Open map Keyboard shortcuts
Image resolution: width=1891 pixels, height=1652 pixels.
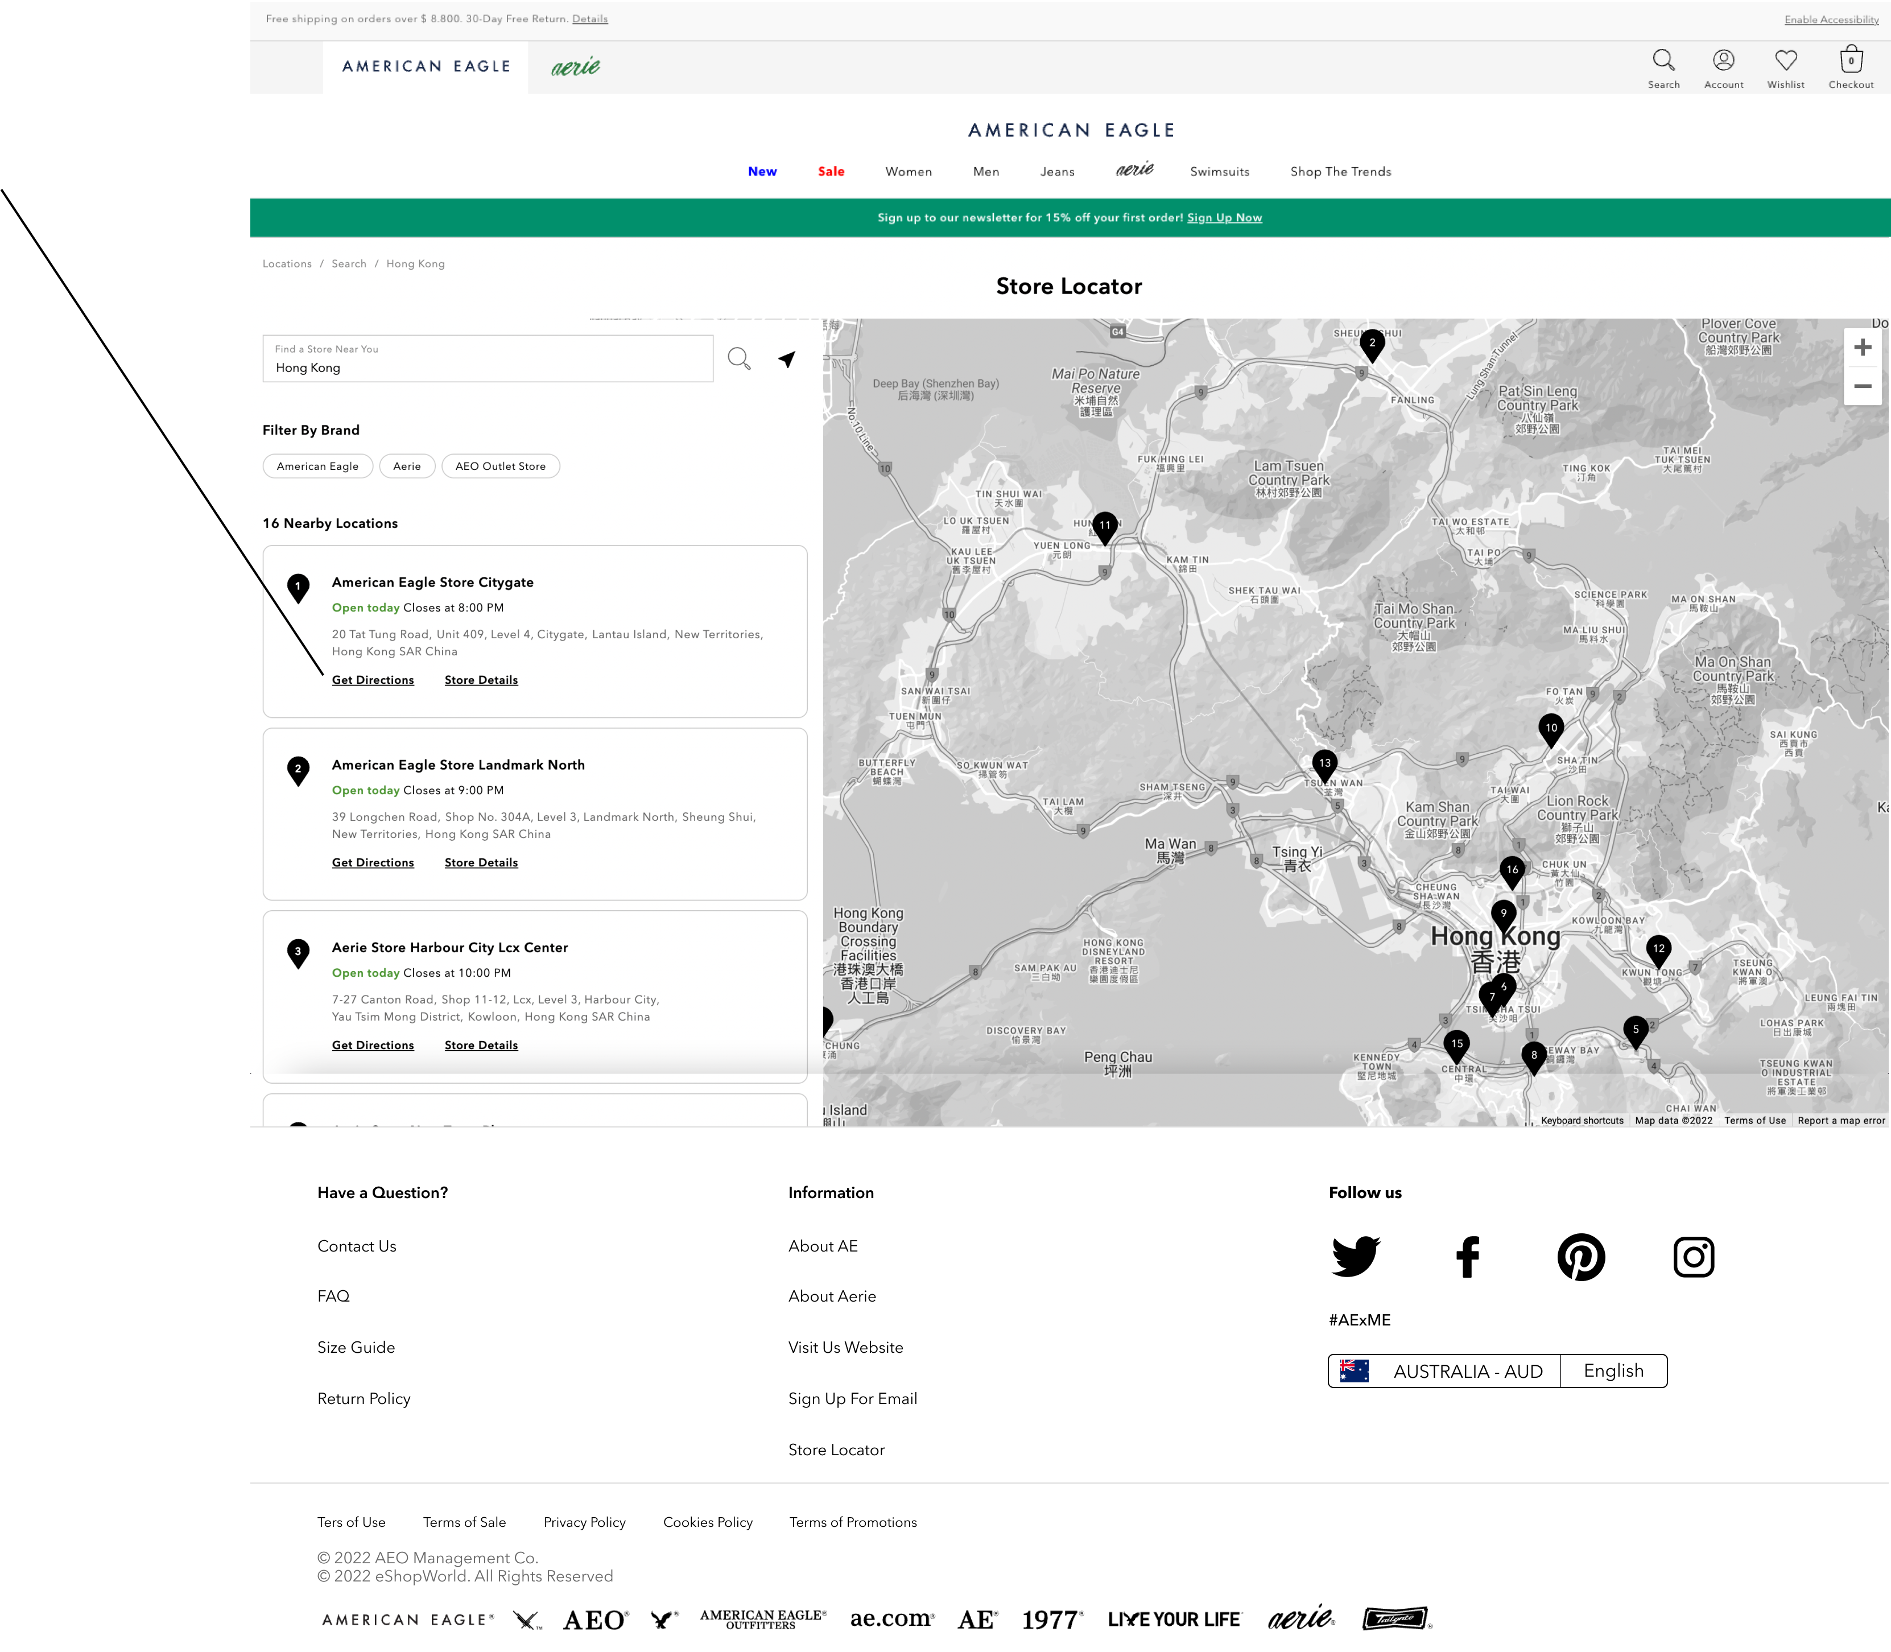(1581, 1121)
